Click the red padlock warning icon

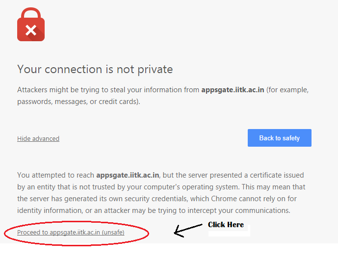[x=31, y=25]
